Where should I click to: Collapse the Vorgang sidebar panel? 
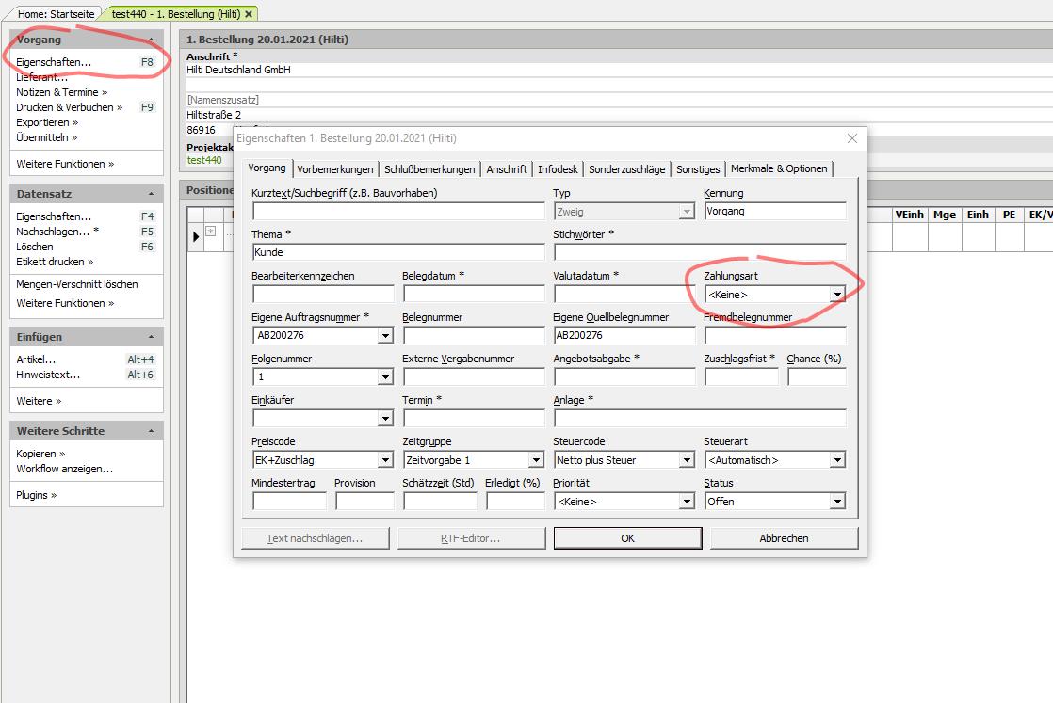[x=152, y=40]
